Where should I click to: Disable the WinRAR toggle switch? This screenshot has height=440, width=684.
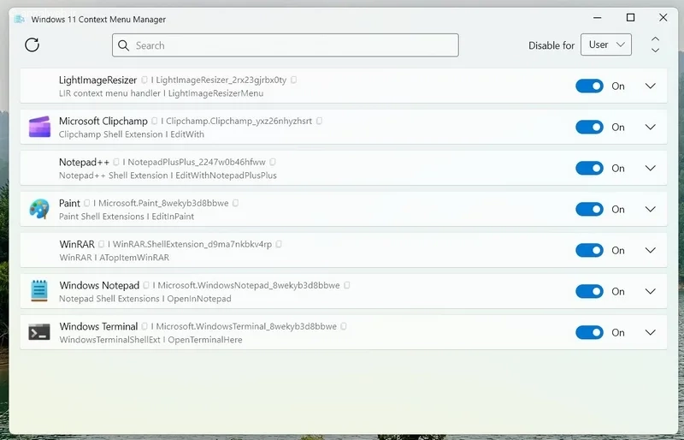[589, 250]
